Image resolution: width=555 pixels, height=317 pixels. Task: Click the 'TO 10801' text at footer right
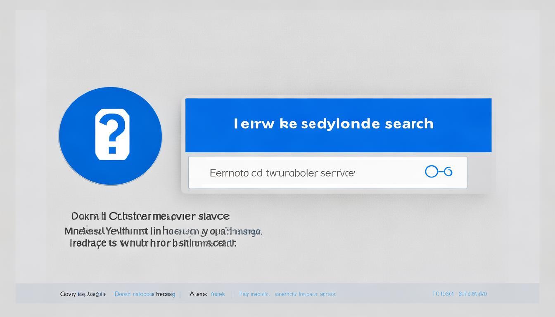[443, 294]
